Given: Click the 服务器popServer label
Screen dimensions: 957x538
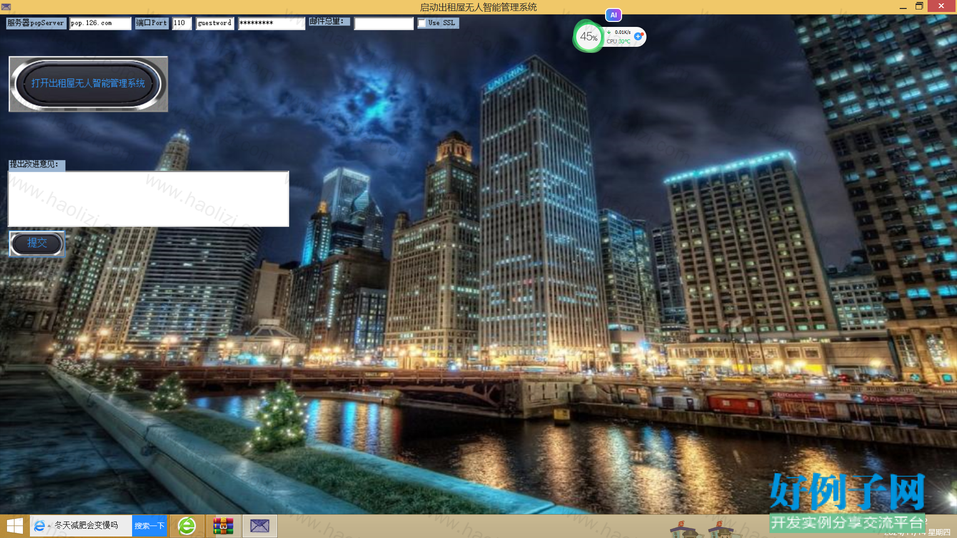Looking at the screenshot, I should point(36,23).
